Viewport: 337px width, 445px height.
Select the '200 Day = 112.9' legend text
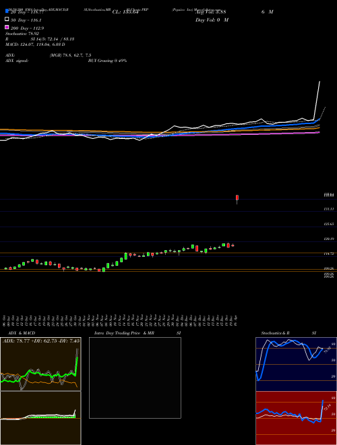tap(27, 28)
